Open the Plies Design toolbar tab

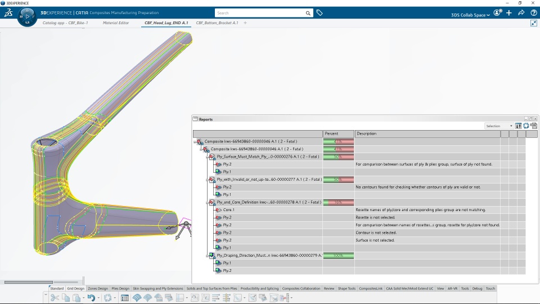click(120, 288)
